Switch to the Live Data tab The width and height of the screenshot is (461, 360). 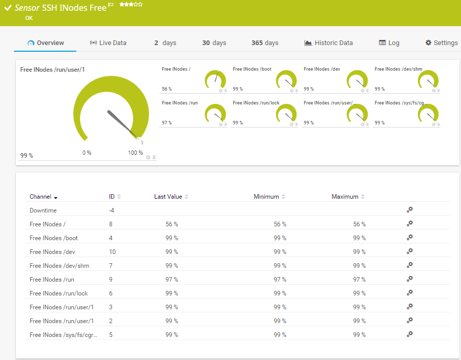pos(108,43)
